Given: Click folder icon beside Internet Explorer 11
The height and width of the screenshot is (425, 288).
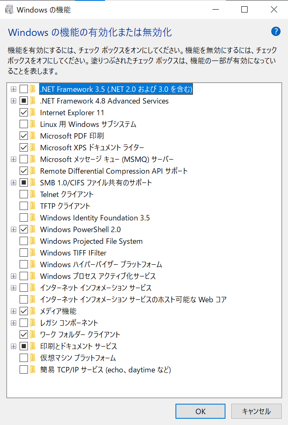Looking at the screenshot, I should [x=33, y=112].
